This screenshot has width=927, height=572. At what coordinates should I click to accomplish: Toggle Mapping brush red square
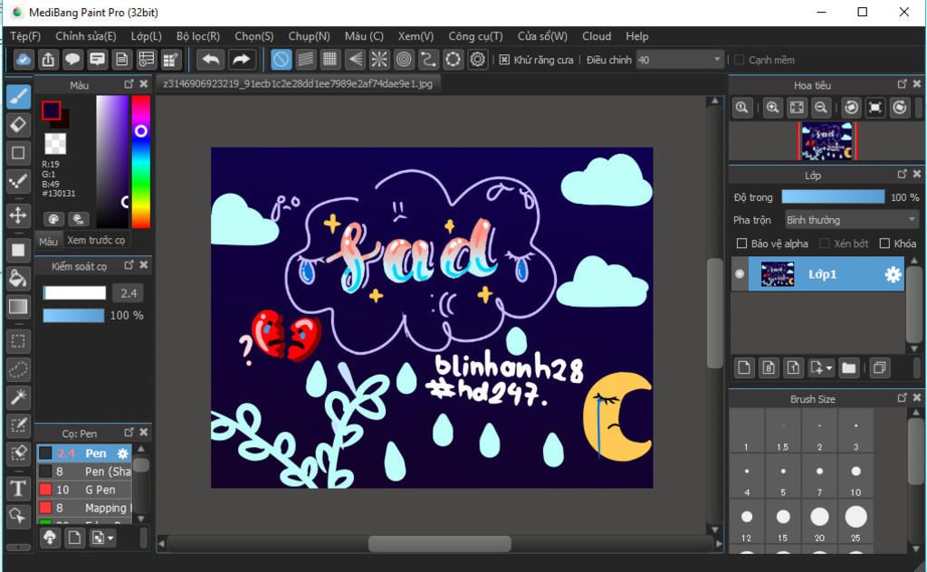pyautogui.click(x=45, y=508)
